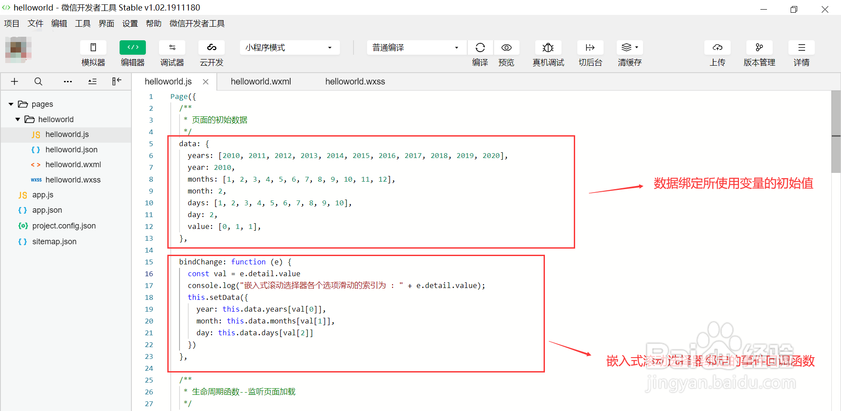This screenshot has width=841, height=411.
Task: Open the 编辑 menu
Action: click(59, 24)
